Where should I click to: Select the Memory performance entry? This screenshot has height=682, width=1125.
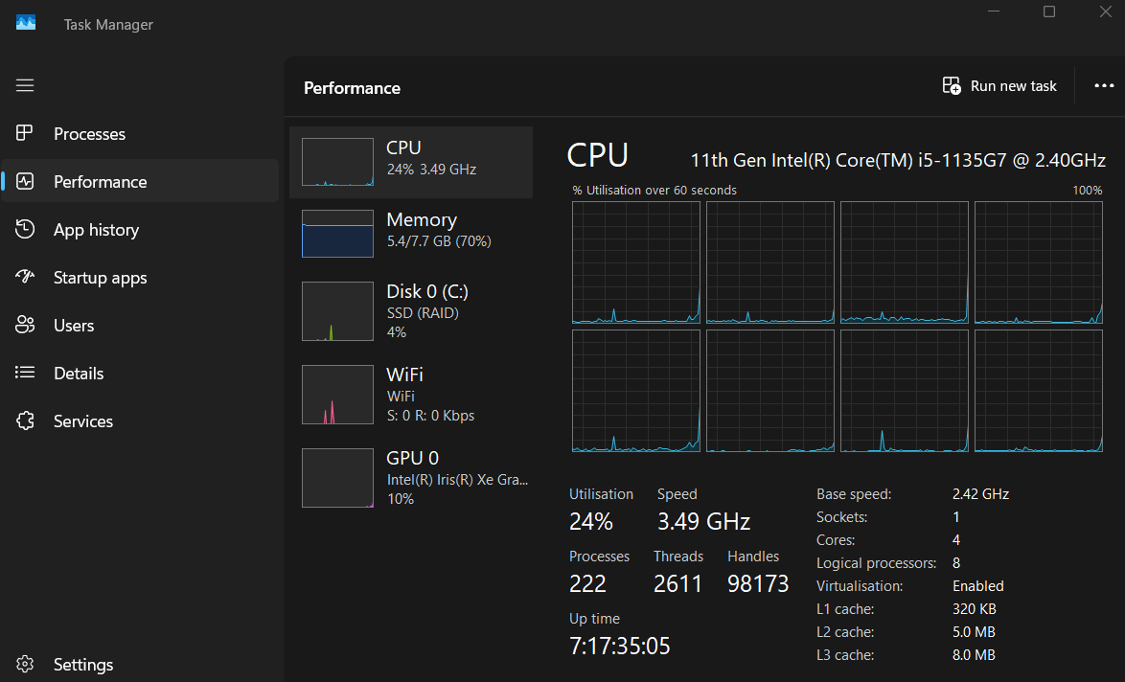[x=411, y=234]
